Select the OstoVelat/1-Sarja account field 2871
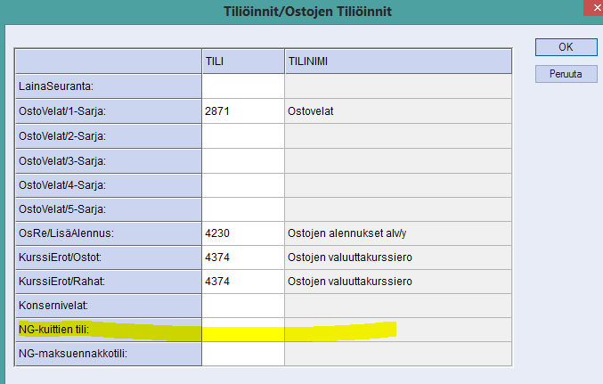The image size is (603, 384). coord(242,111)
